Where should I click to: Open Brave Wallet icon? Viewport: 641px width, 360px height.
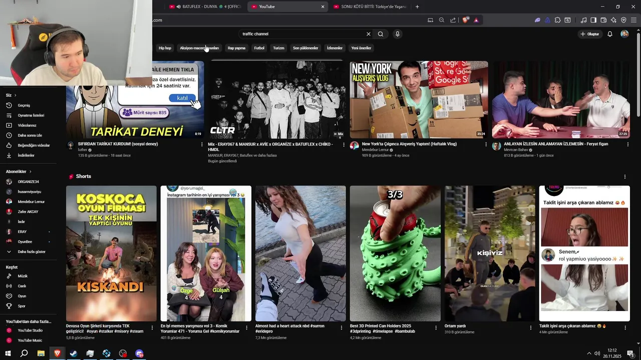click(603, 20)
